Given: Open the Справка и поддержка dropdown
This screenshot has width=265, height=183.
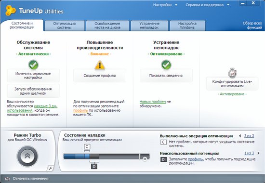Looking at the screenshot, I should (207, 5).
